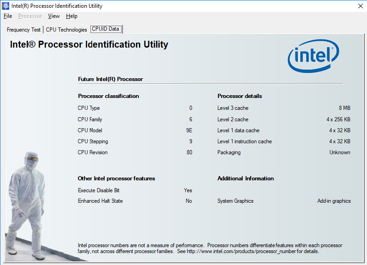Viewport: 367px width, 265px height.
Task: Click the Execute Disable Bit value 'Yes'
Action: point(188,190)
